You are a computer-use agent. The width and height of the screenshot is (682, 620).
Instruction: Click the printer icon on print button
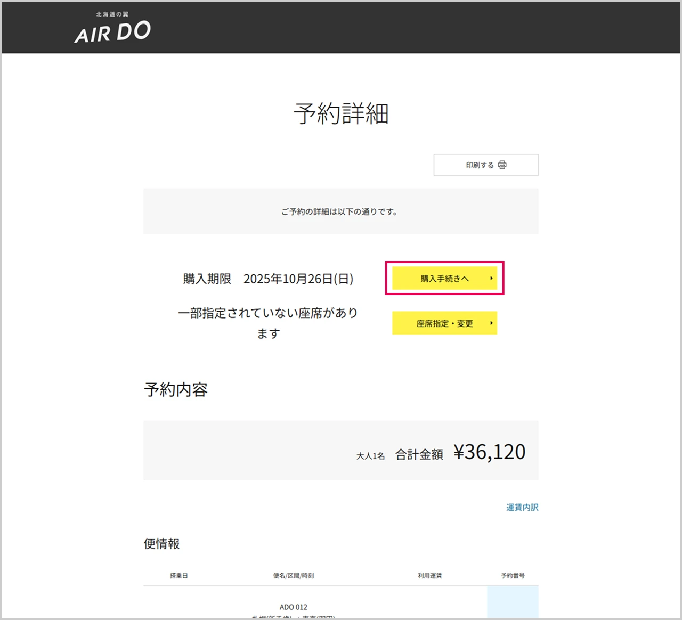(x=502, y=165)
